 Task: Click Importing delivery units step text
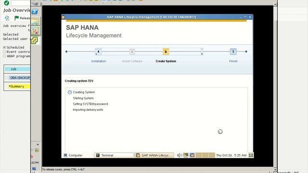click(x=88, y=110)
